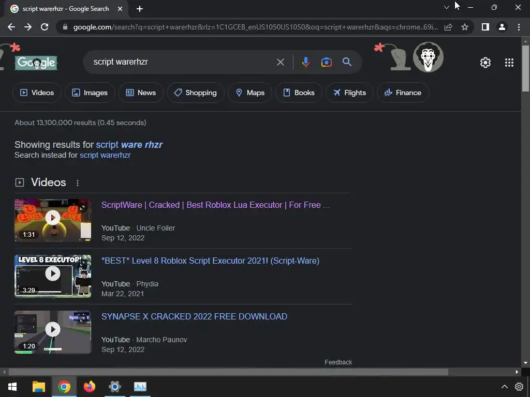Switch to the Books filter
The image size is (530, 397).
coord(299,93)
